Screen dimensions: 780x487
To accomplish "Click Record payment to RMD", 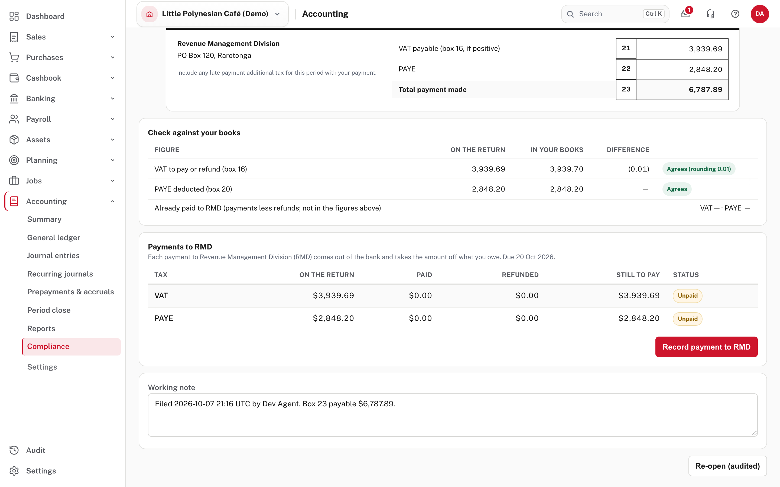I will 706,347.
